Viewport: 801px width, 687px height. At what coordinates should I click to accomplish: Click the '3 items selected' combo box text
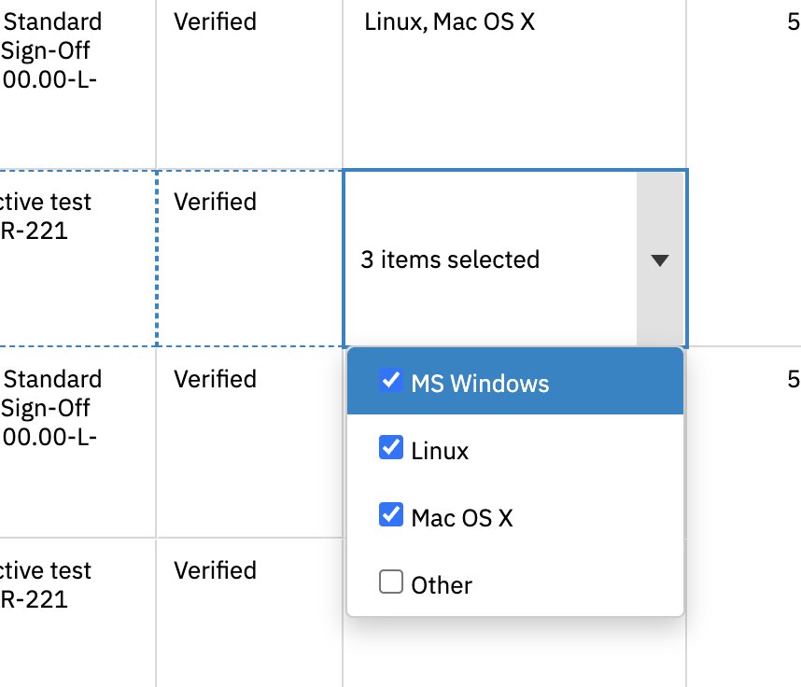[x=450, y=259]
